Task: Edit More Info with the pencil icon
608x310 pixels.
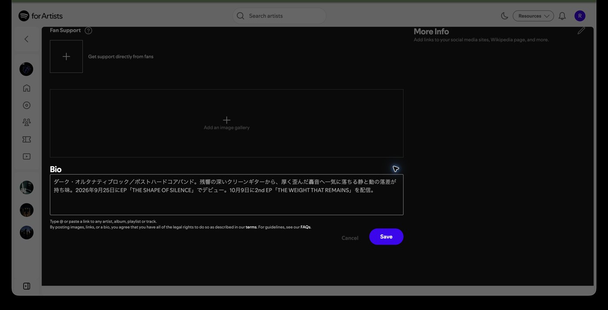Action: pos(581,30)
